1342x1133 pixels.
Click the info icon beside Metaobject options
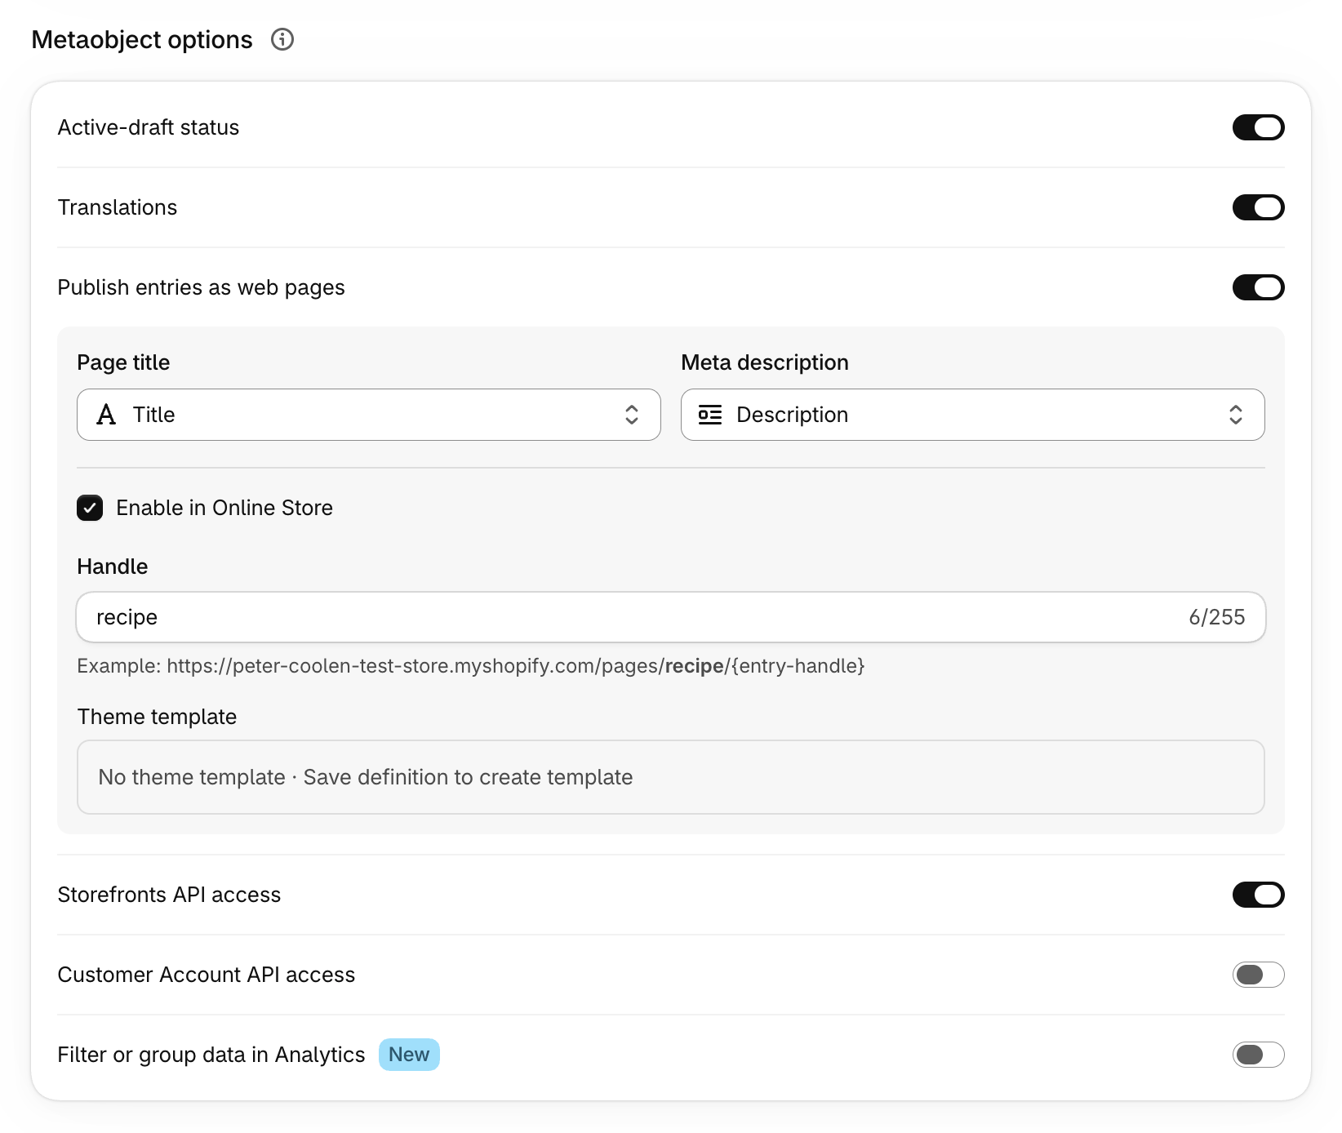[282, 39]
